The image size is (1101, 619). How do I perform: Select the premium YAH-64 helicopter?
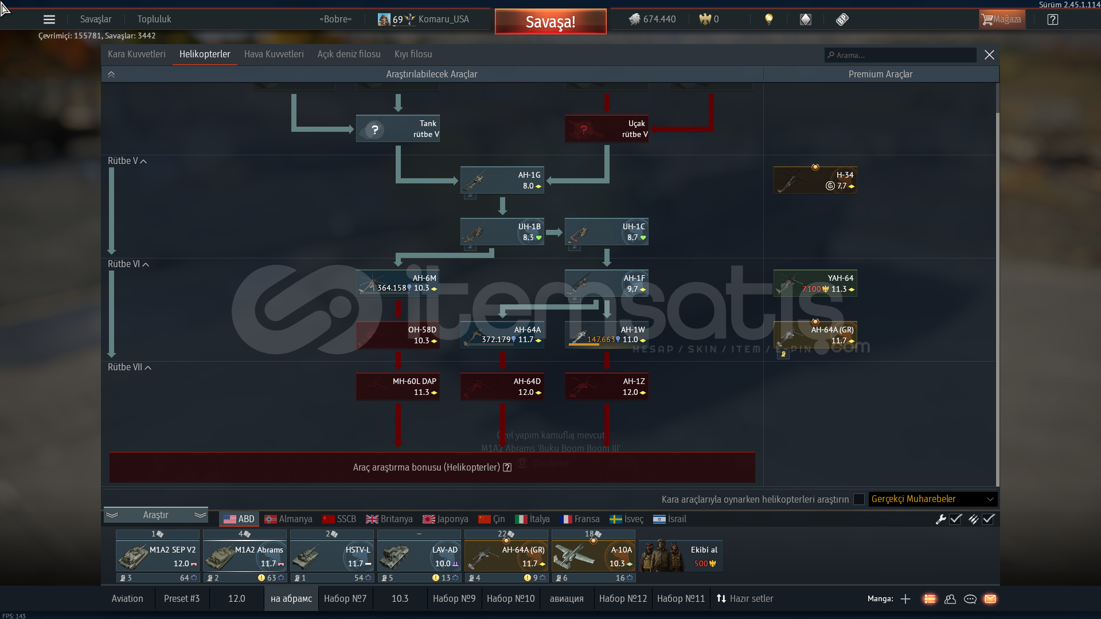click(815, 283)
